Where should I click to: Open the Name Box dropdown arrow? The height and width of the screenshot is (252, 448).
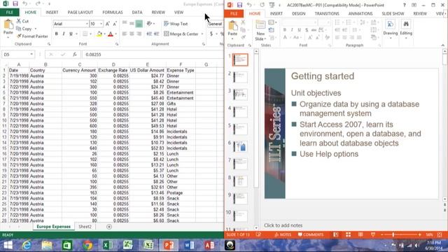click(31, 55)
